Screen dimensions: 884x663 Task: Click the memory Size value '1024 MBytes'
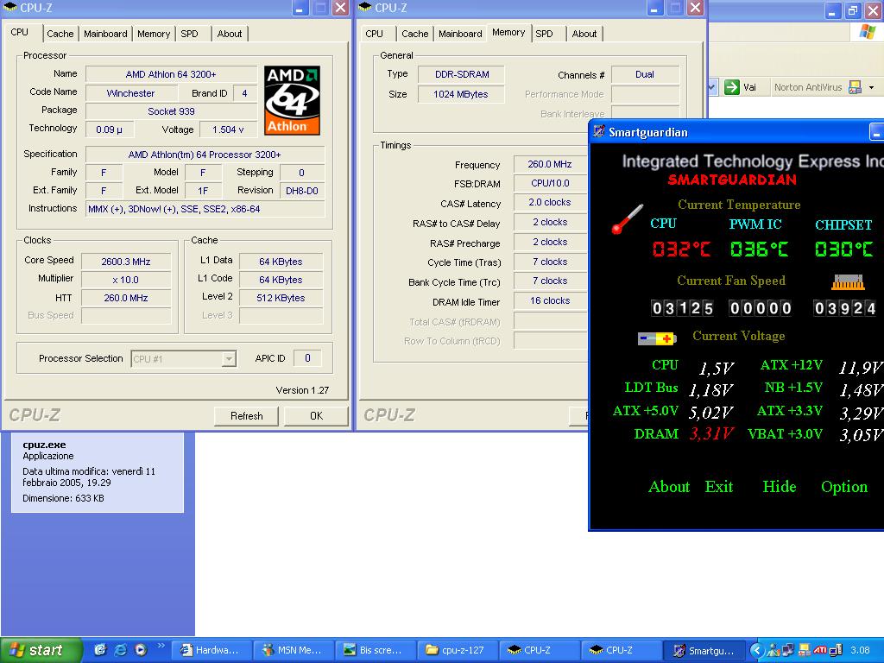[x=461, y=94]
